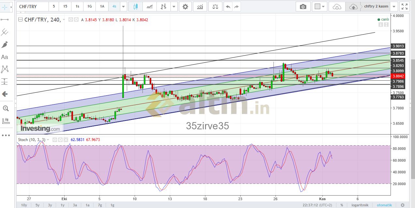The image size is (415, 208).
Task: Select the text annotation tool
Action: point(5,57)
